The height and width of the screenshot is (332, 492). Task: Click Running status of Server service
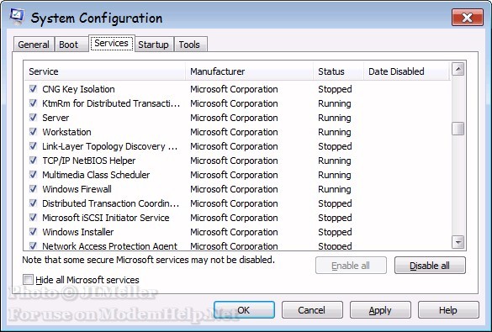tap(335, 118)
